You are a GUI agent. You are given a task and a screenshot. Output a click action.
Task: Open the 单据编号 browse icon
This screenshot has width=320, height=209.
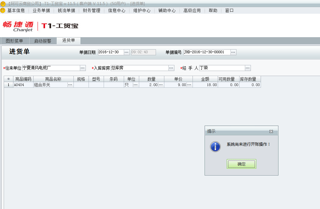[233, 52]
